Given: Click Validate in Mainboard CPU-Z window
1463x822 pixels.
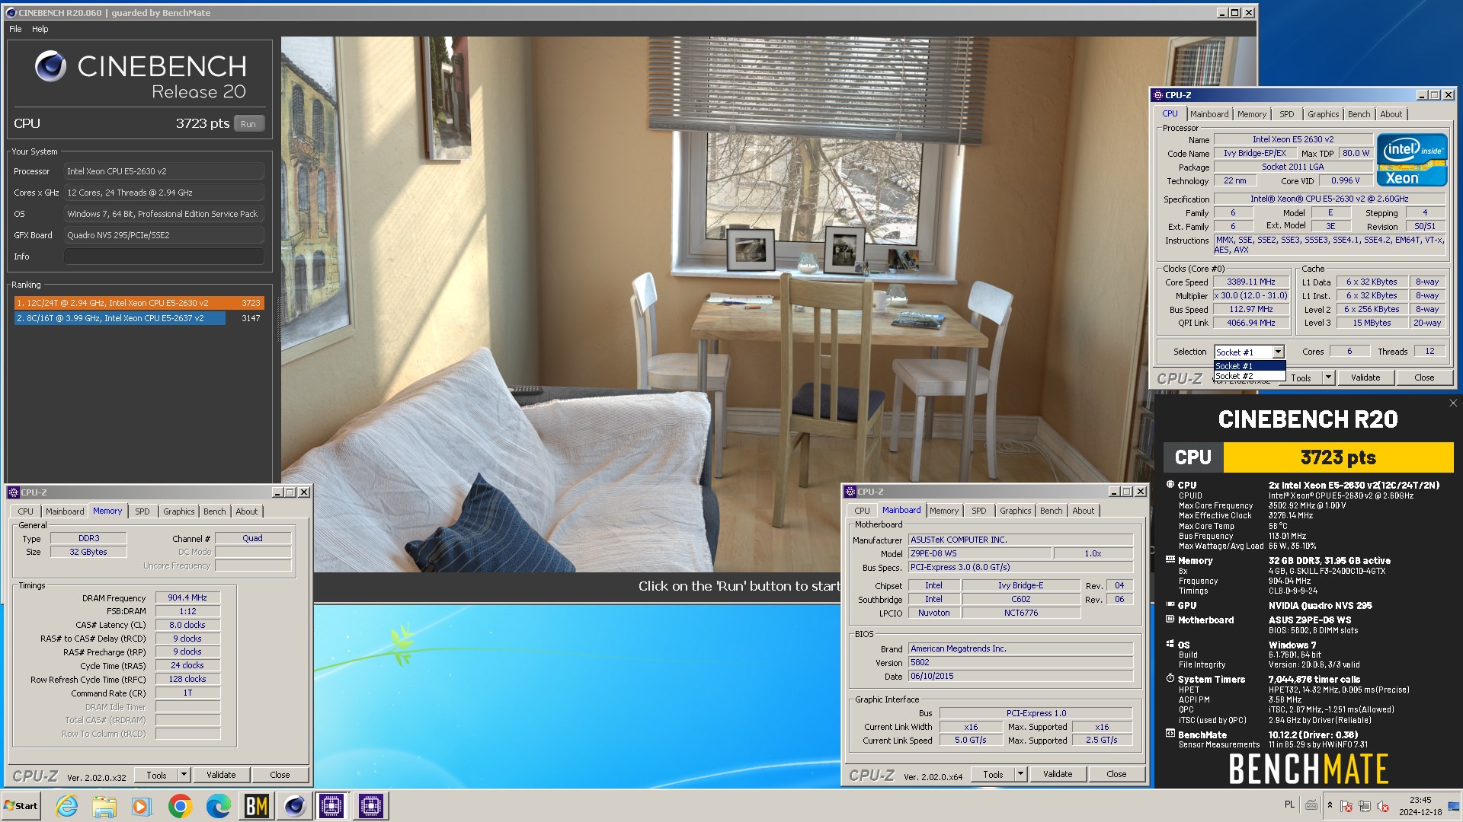Looking at the screenshot, I should coord(1058,774).
